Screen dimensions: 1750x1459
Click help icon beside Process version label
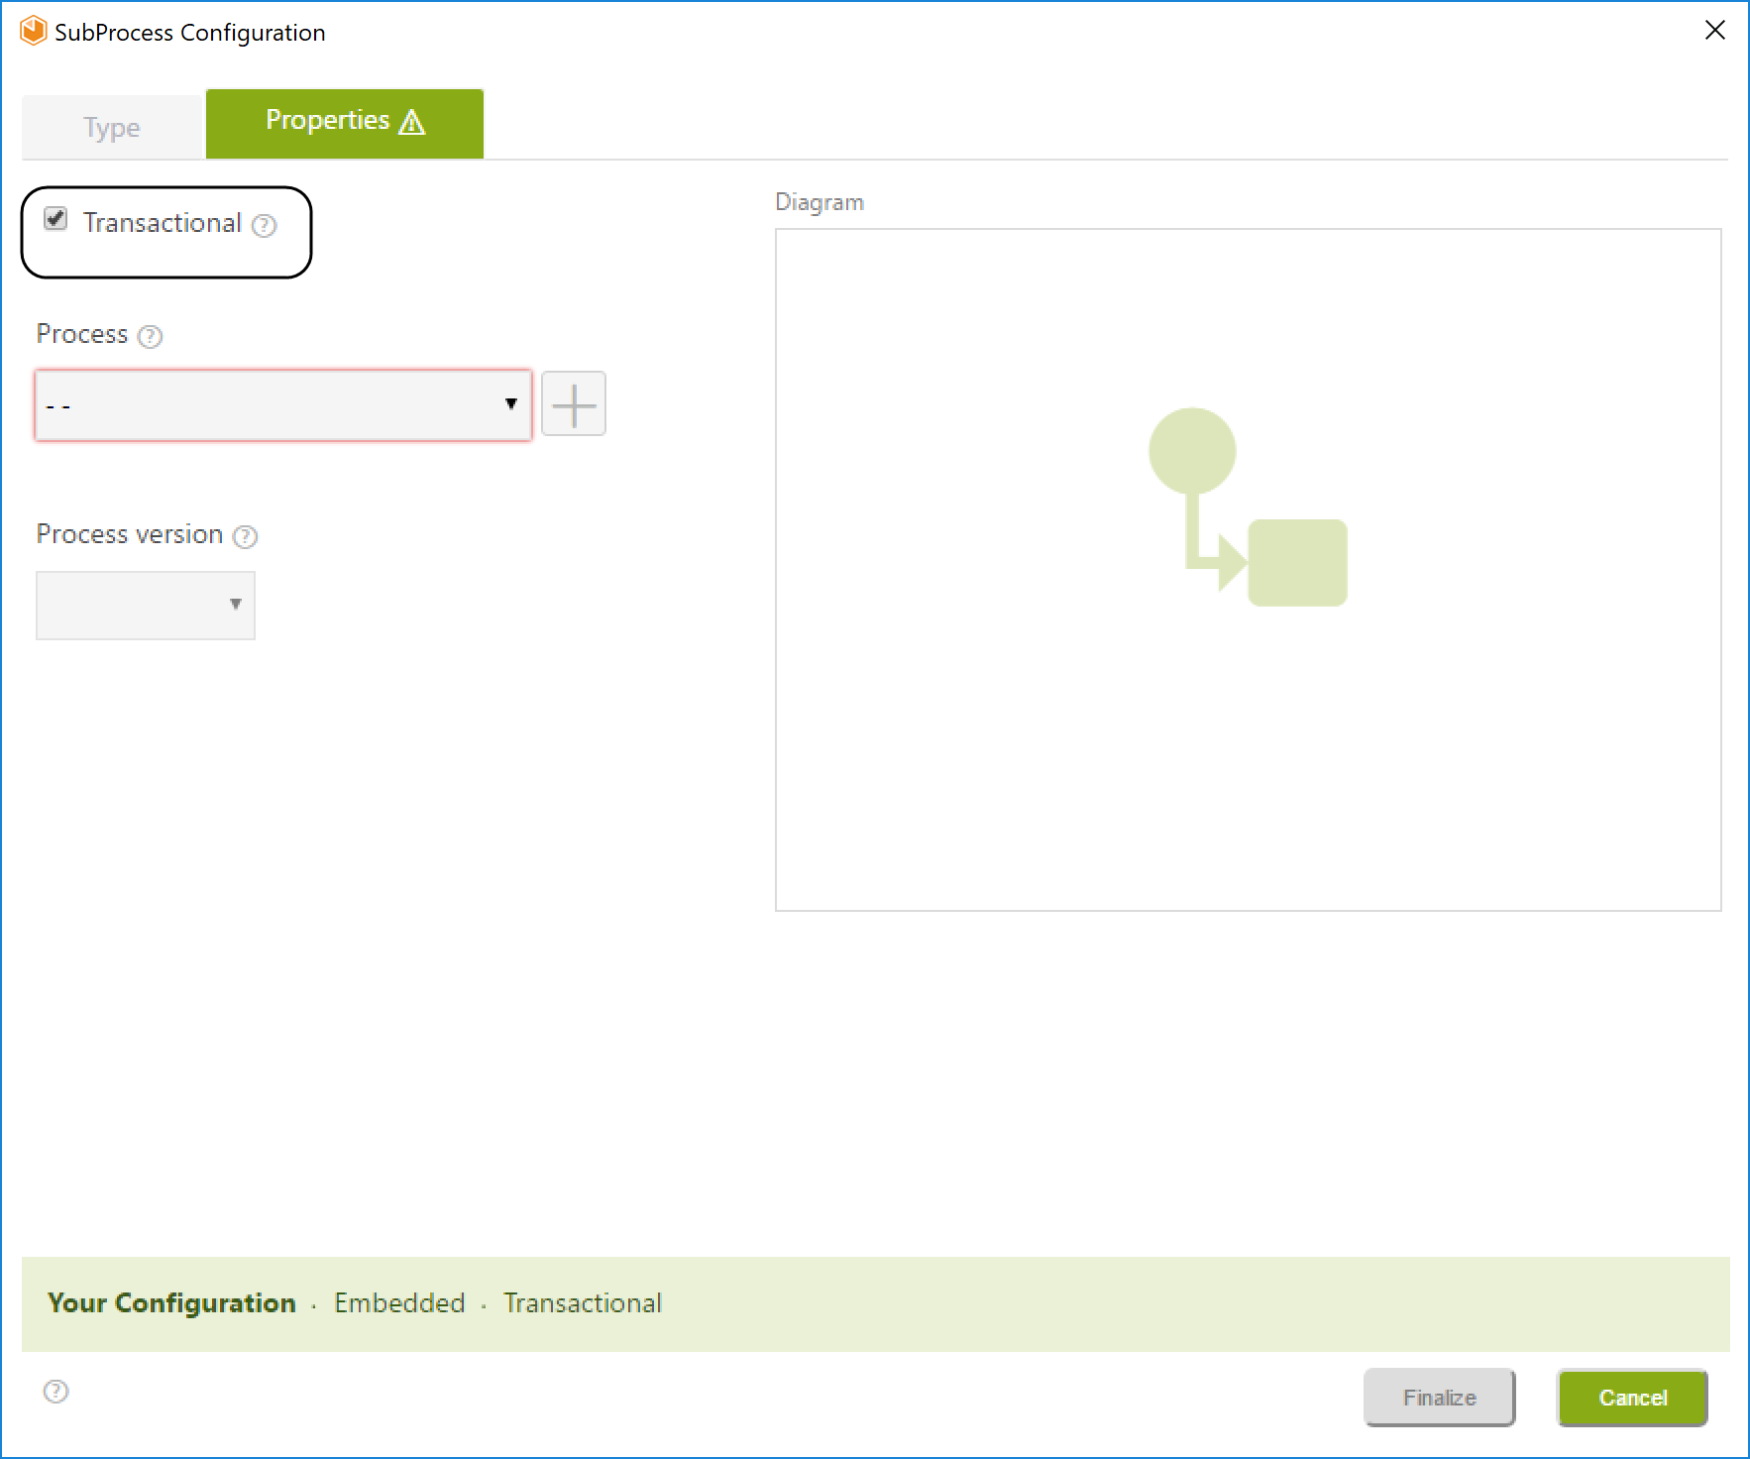coord(245,537)
